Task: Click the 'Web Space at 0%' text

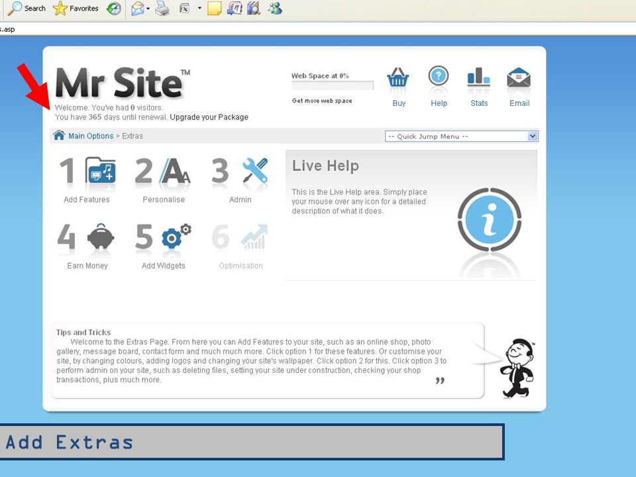Action: [320, 76]
